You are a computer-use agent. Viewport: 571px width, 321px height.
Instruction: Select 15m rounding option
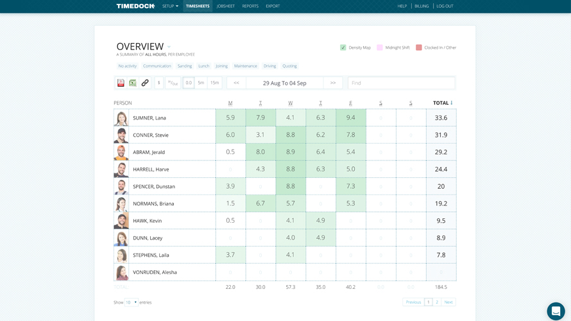[x=215, y=83]
